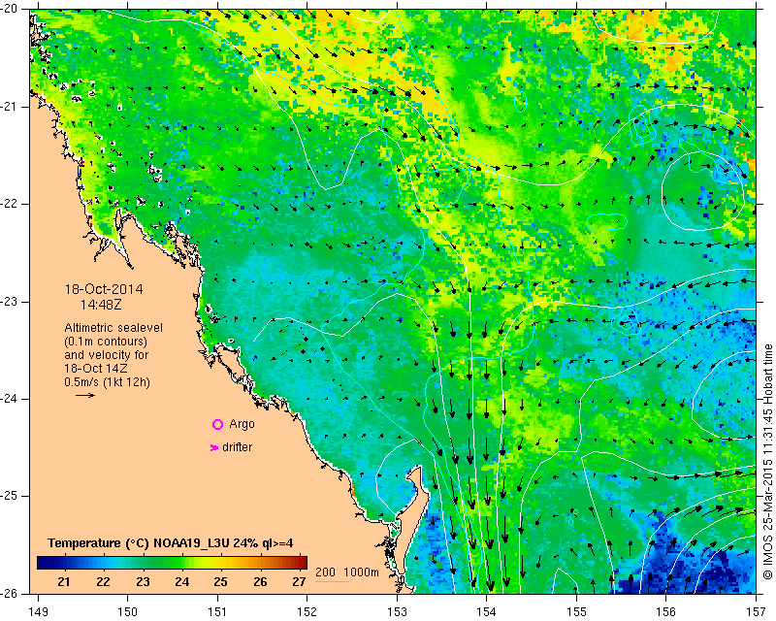Click the '200 1000m' depth legend text
This screenshot has width=776, height=621.
point(347,572)
